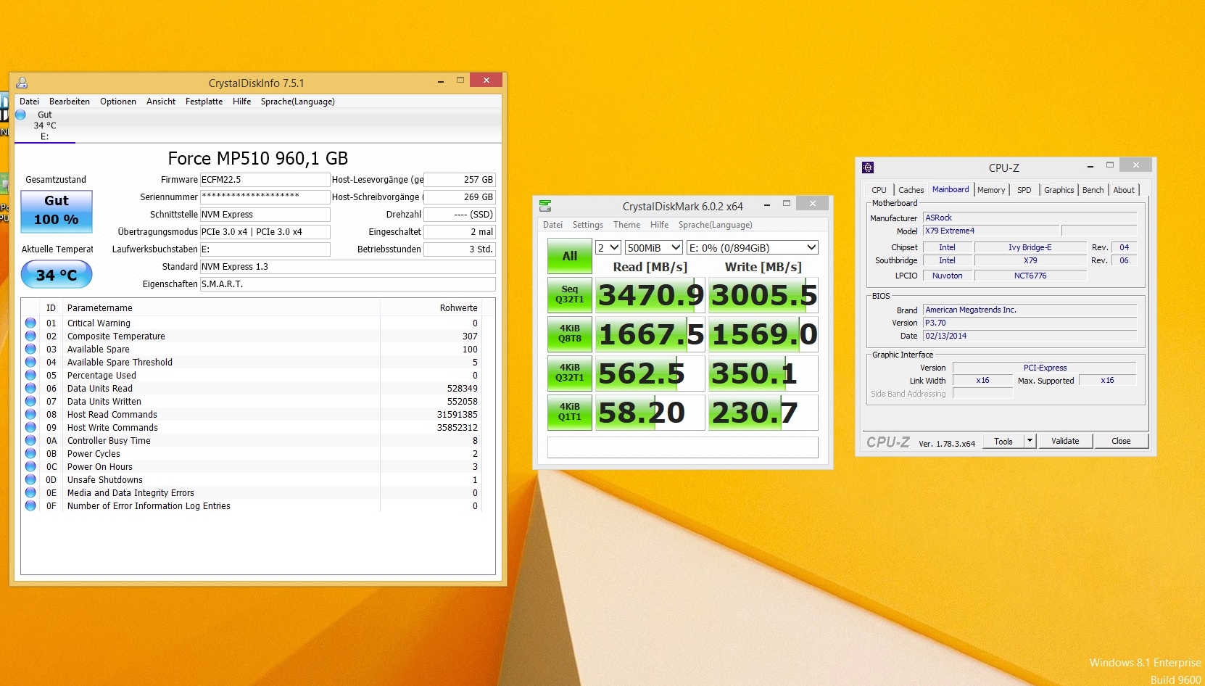This screenshot has height=686, width=1205.
Task: Click the Firmware field showing ECFM22.5
Action: pos(265,180)
